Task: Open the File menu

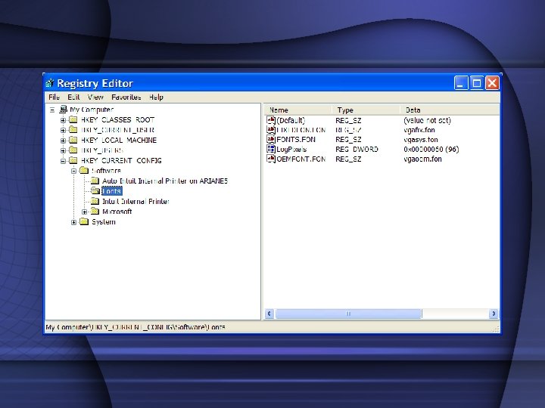Action: (54, 97)
